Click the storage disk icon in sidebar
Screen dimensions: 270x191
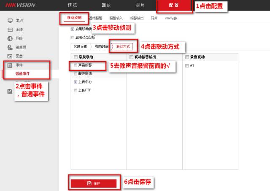tap(10, 91)
